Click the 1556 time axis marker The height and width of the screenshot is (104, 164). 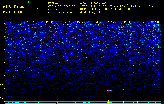pos(96,22)
